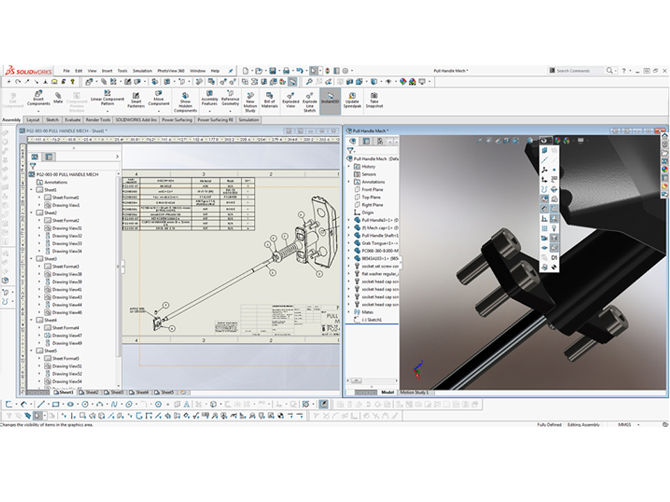Click the Update Speedpak tool
This screenshot has height=502, width=670.
(352, 101)
